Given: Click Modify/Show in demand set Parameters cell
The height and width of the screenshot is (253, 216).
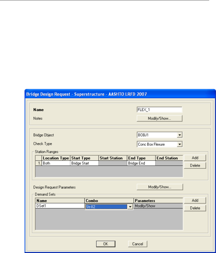Looking at the screenshot, I should [158, 206].
